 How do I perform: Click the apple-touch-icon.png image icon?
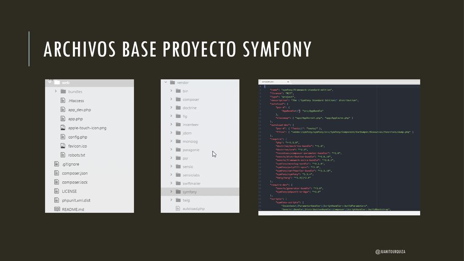63,127
